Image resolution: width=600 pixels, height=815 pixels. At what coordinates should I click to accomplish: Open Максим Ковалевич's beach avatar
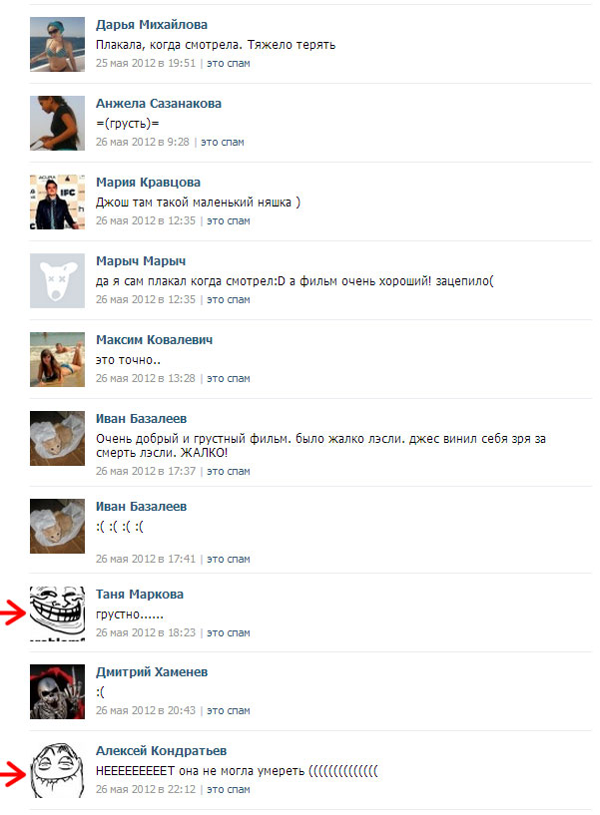(x=57, y=360)
